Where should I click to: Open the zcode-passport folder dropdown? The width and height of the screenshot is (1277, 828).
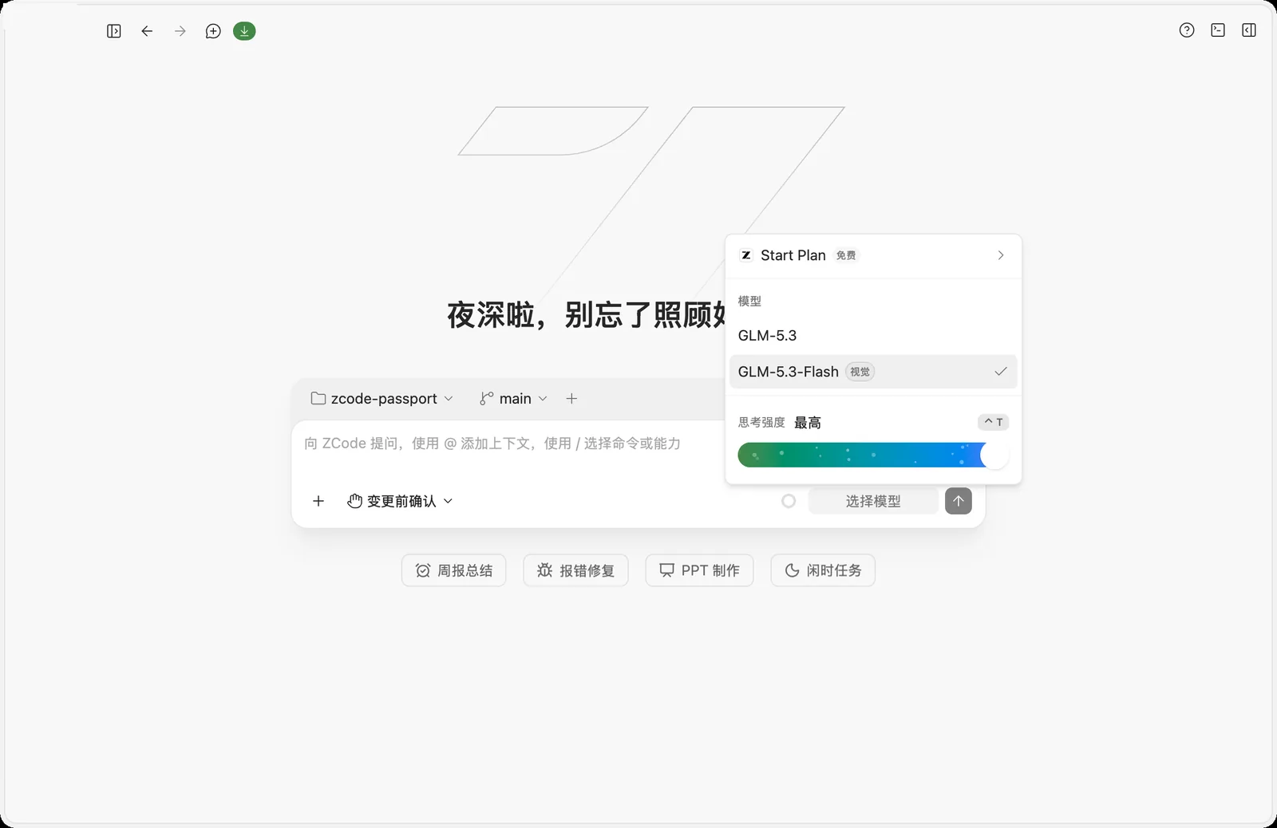(382, 398)
